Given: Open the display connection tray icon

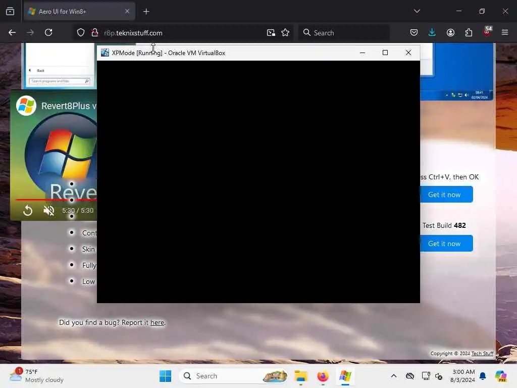Looking at the screenshot, I should 426,376.
